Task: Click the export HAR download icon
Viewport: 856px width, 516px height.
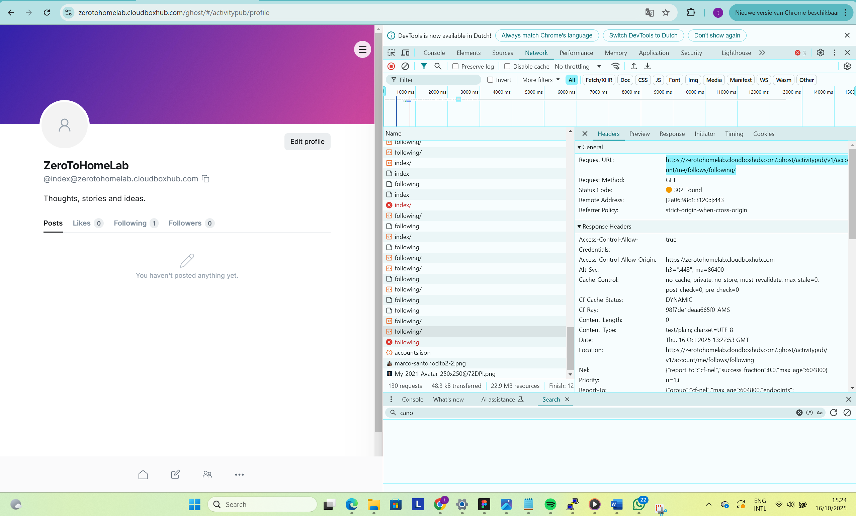Action: pyautogui.click(x=648, y=66)
